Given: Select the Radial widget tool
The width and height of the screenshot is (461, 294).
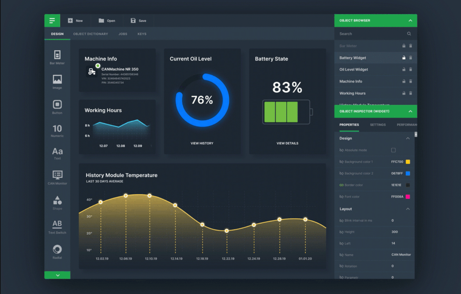Looking at the screenshot, I should coord(57,252).
